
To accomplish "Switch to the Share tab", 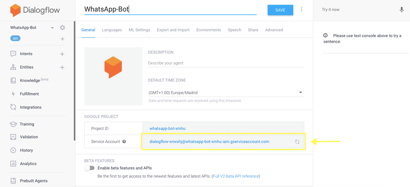I will pos(253,30).
